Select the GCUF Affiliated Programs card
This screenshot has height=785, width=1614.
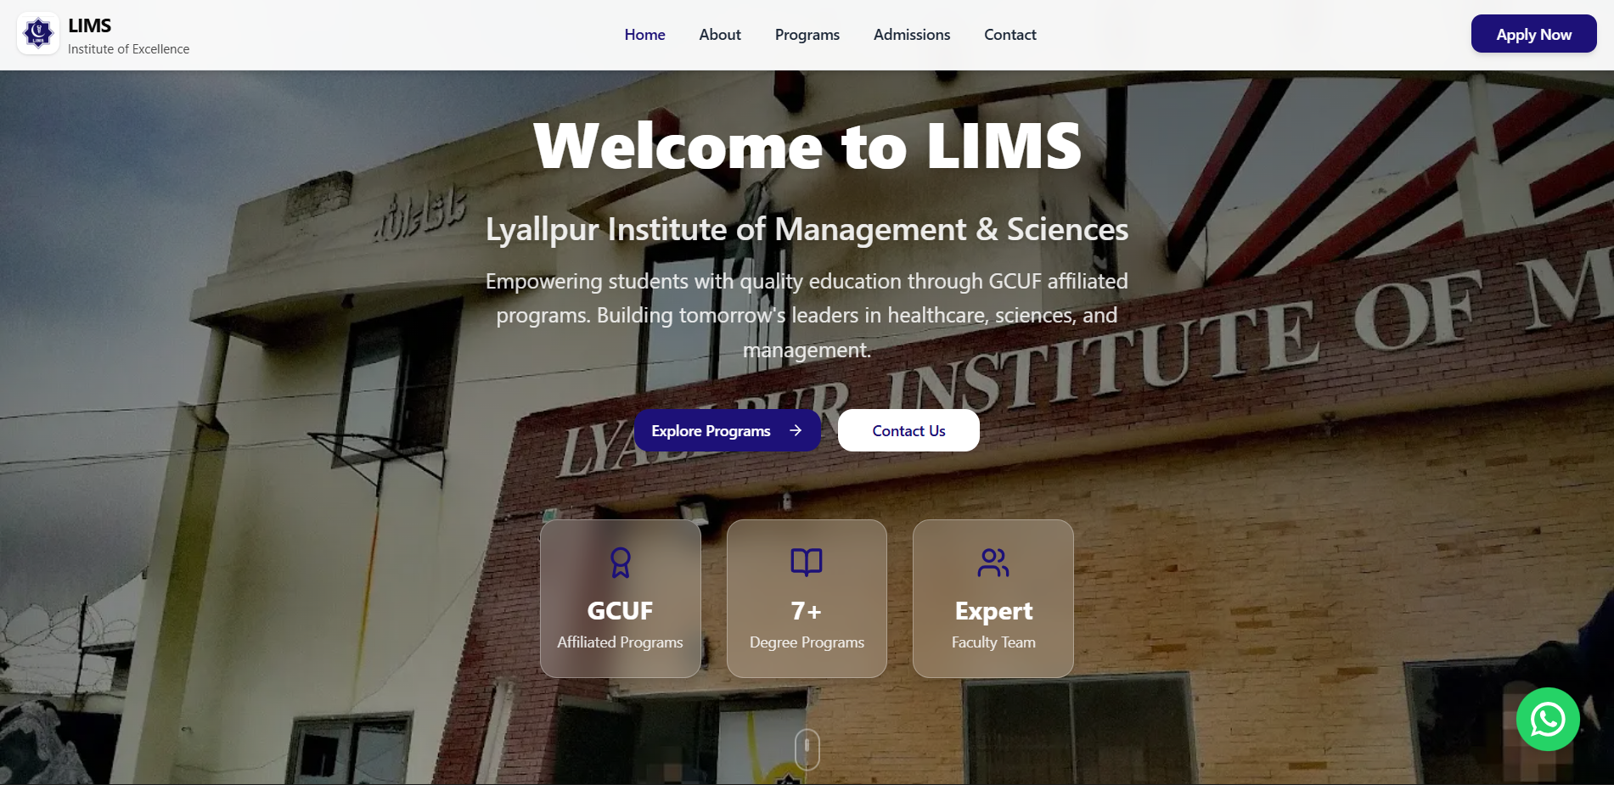pyautogui.click(x=620, y=598)
